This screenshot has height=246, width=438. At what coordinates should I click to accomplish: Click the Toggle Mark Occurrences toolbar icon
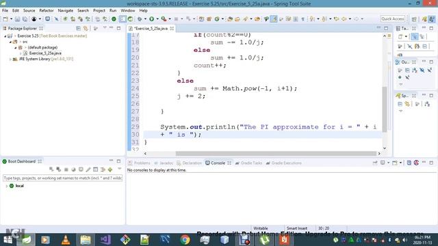click(274, 19)
